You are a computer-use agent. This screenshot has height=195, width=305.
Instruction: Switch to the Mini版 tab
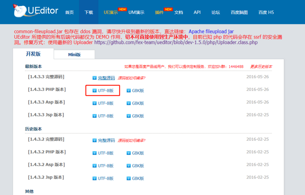pos(74,55)
